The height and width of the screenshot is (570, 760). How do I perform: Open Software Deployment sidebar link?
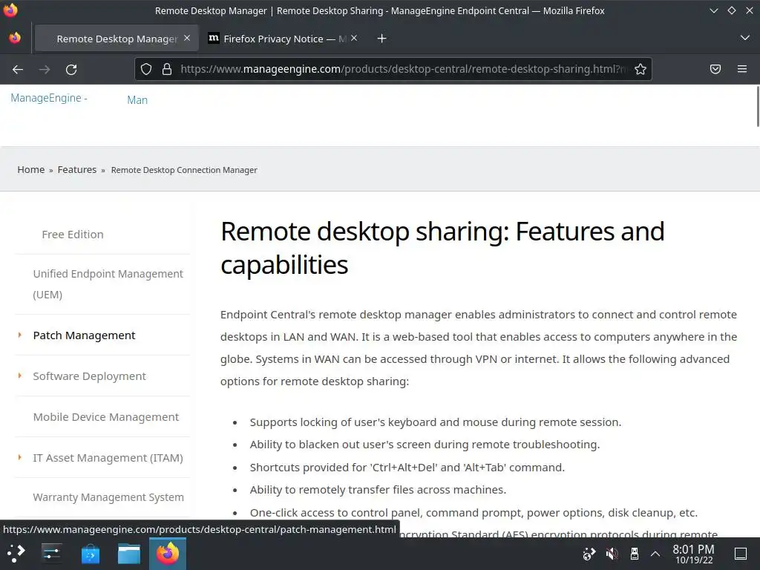coord(89,376)
